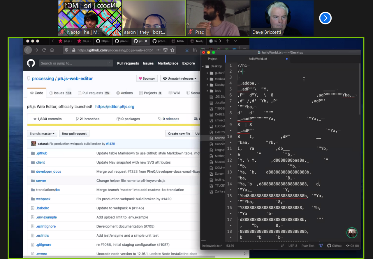Open the browser library icon

coord(195,50)
